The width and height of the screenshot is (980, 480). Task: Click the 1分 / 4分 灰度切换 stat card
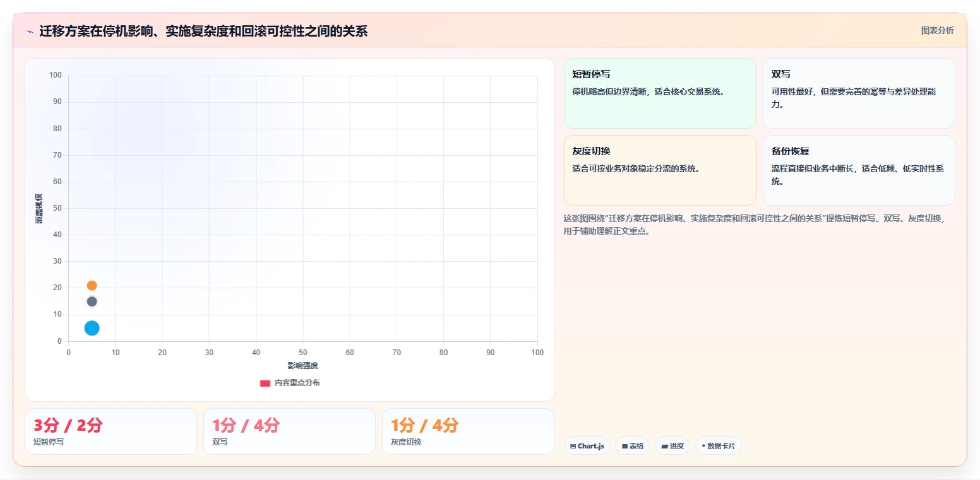click(468, 431)
